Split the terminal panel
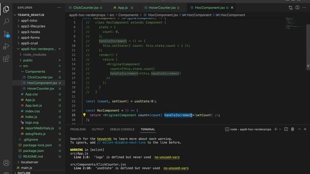The width and height of the screenshot is (310, 174). [286, 129]
